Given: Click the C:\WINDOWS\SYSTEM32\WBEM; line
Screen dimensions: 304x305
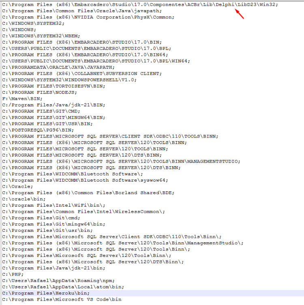Looking at the screenshot, I should coord(41,36).
